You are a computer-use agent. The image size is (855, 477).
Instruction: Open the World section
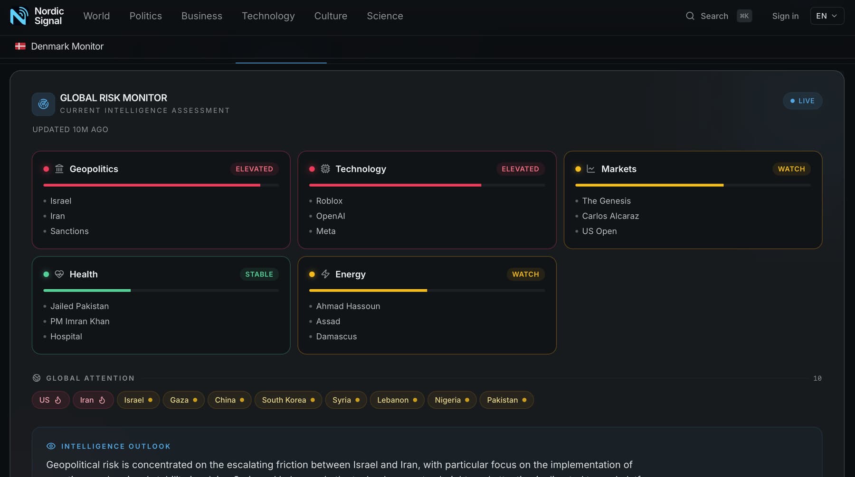coord(96,16)
